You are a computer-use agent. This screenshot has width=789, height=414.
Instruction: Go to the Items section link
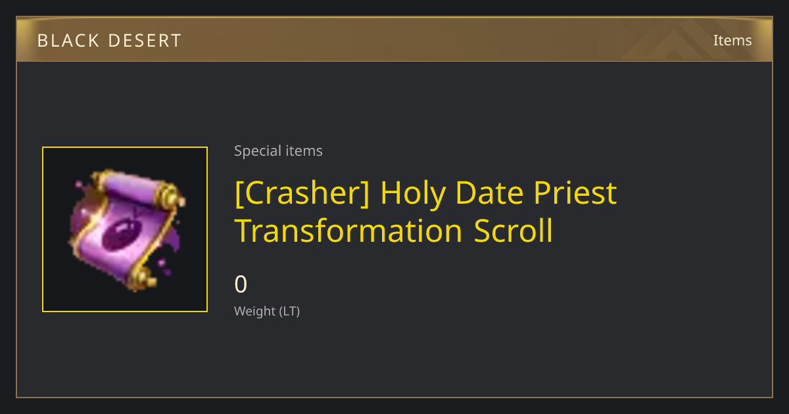click(732, 40)
